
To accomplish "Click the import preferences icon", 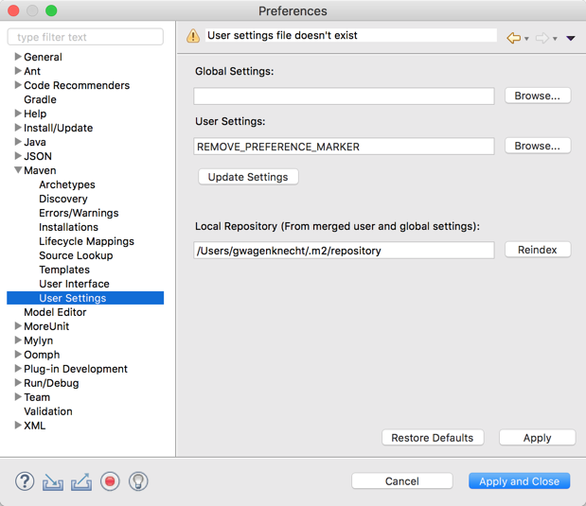I will pos(53,481).
